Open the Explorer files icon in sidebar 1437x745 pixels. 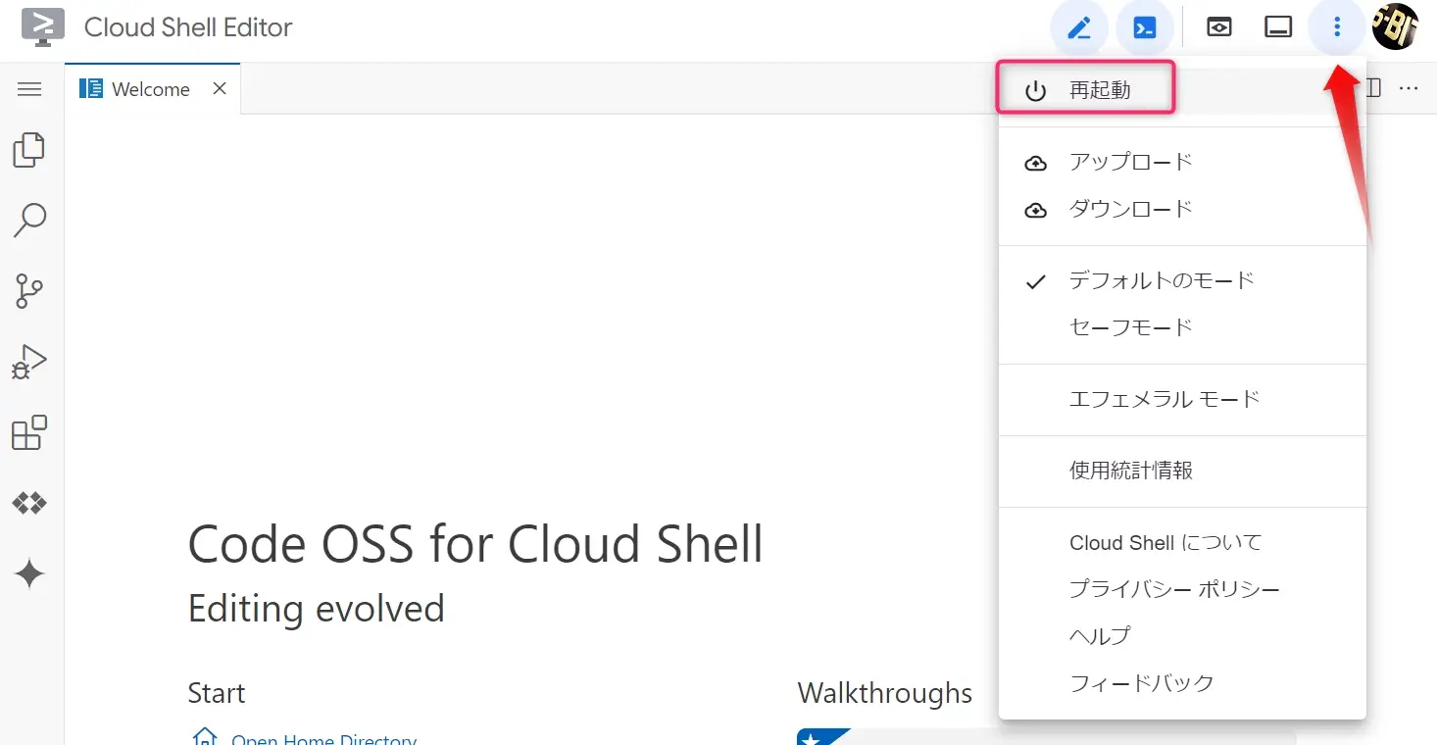(x=29, y=150)
